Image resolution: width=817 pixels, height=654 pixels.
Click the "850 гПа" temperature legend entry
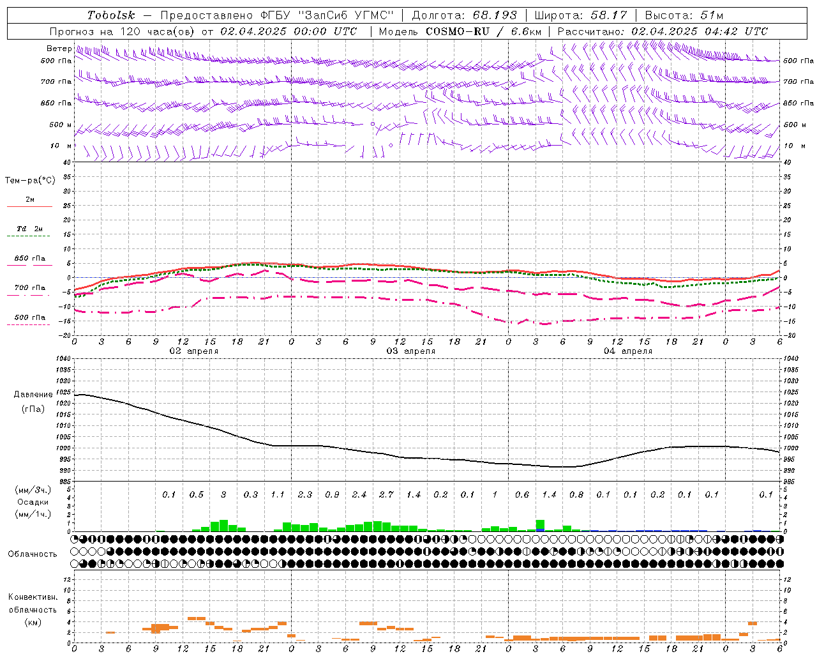30,259
